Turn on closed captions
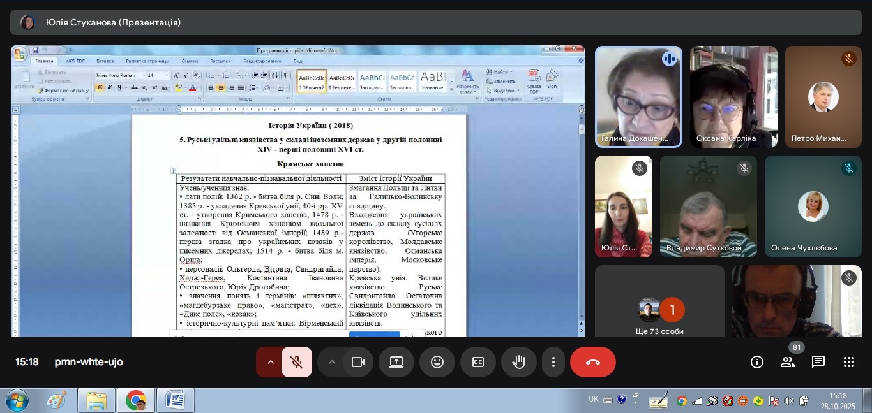 point(478,362)
